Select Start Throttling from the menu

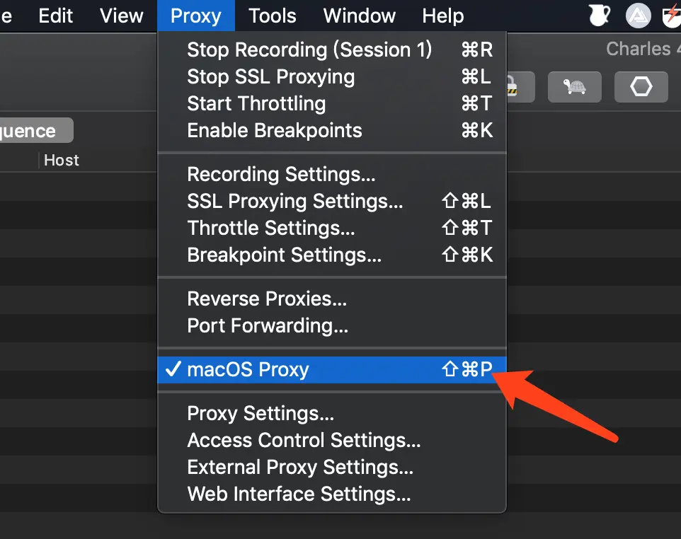tap(256, 103)
